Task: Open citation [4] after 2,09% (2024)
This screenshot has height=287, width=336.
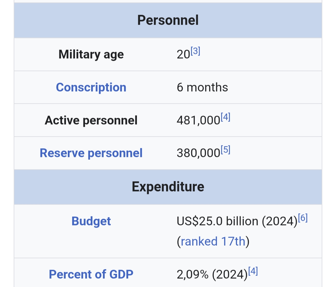Action: coord(253,271)
